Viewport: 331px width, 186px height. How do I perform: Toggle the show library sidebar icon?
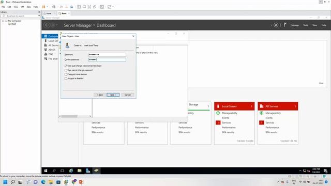click(79, 7)
